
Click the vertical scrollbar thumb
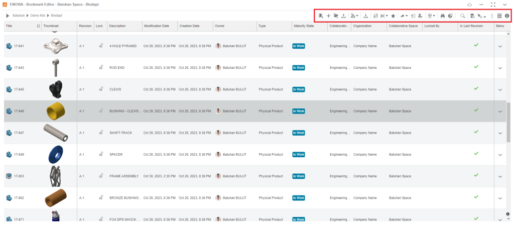[509, 121]
